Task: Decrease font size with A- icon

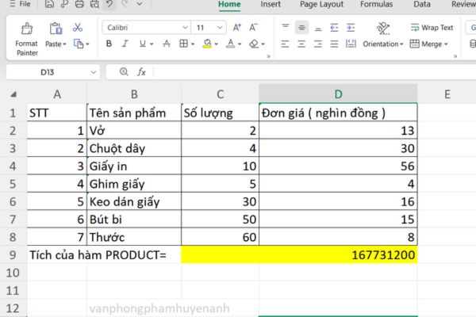Action: click(x=253, y=28)
